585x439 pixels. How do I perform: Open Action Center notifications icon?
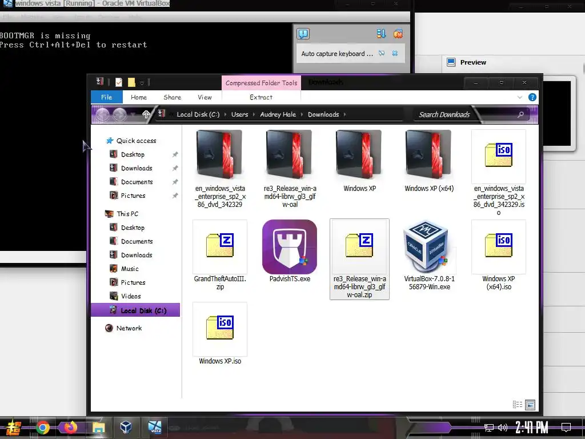566,428
